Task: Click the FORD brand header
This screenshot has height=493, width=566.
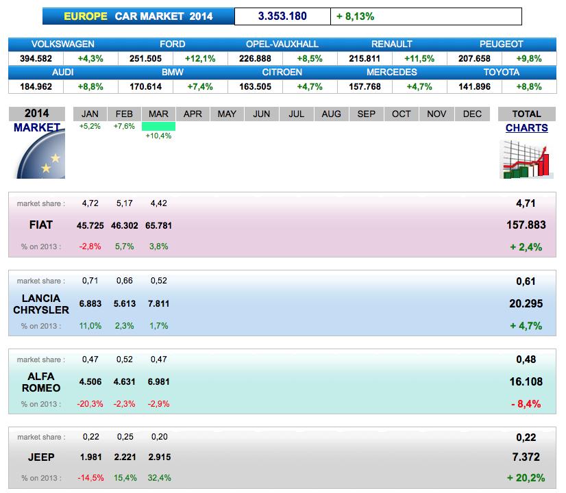Action: point(173,44)
